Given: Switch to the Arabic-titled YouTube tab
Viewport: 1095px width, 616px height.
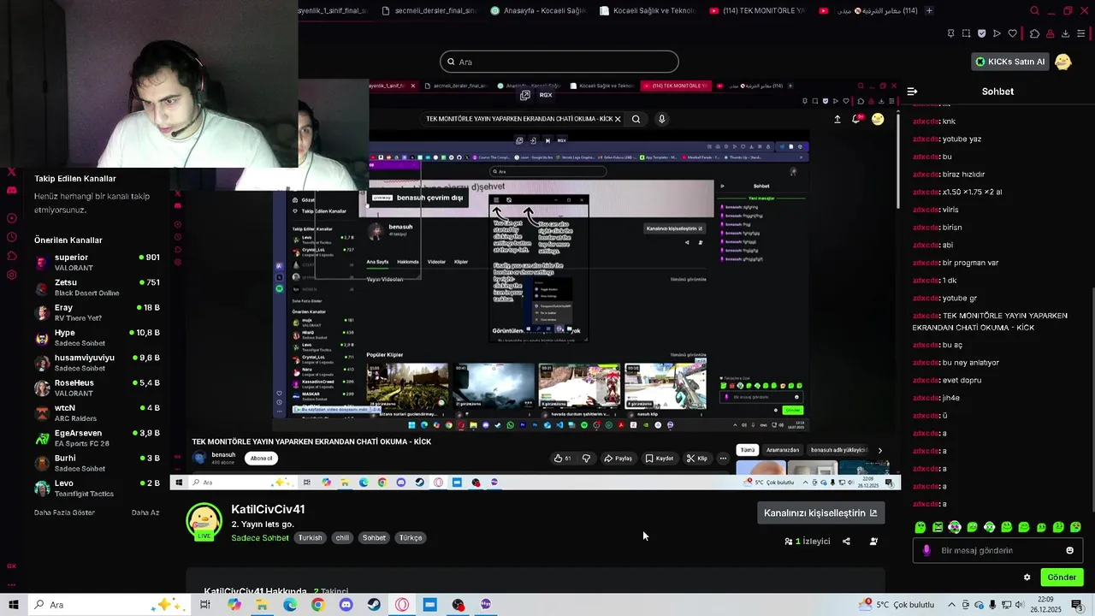Looking at the screenshot, I should click(867, 11).
